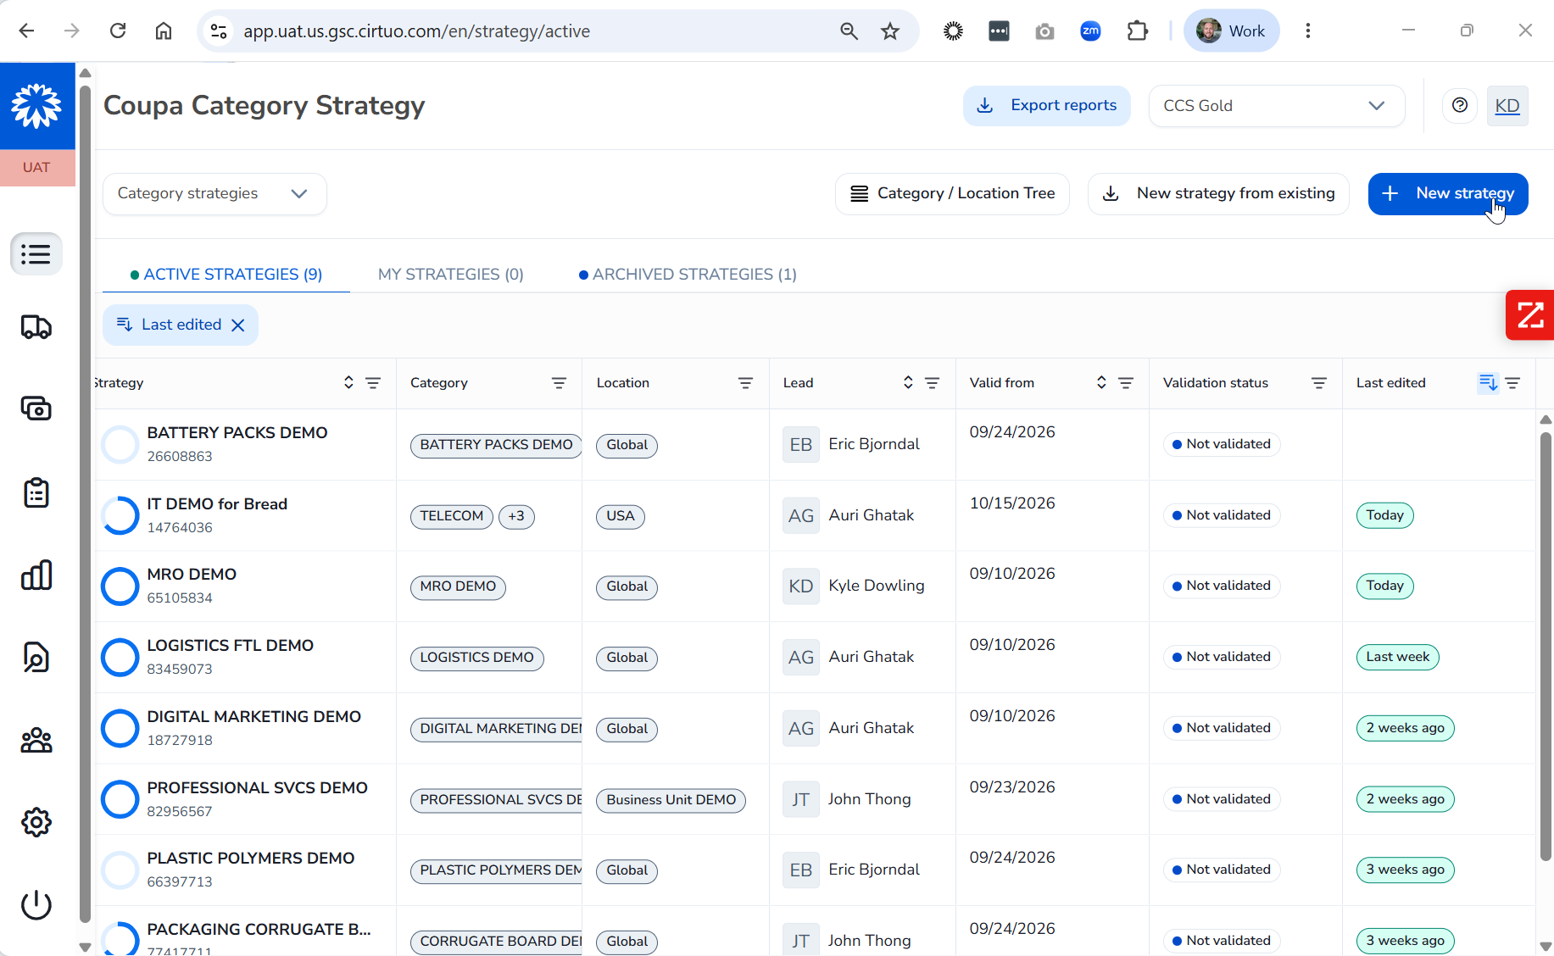The width and height of the screenshot is (1554, 956).
Task: Open the settings gear sidebar icon
Action: (x=36, y=822)
